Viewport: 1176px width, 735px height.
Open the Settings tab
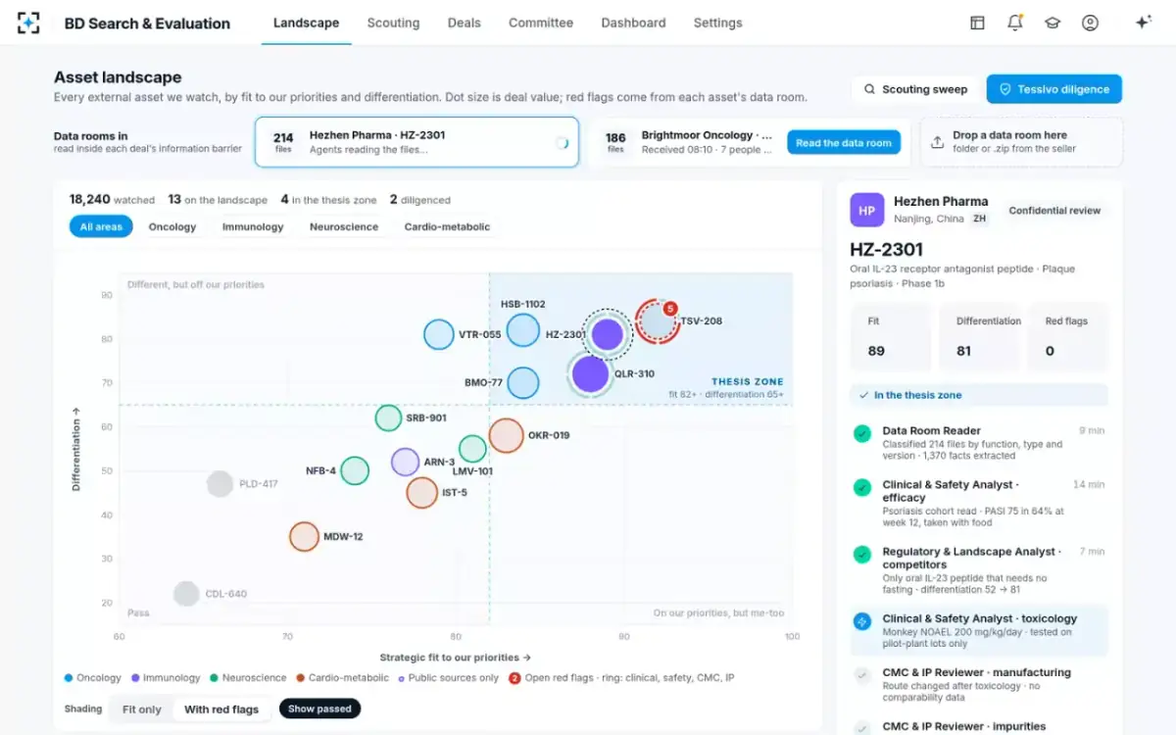pos(717,23)
